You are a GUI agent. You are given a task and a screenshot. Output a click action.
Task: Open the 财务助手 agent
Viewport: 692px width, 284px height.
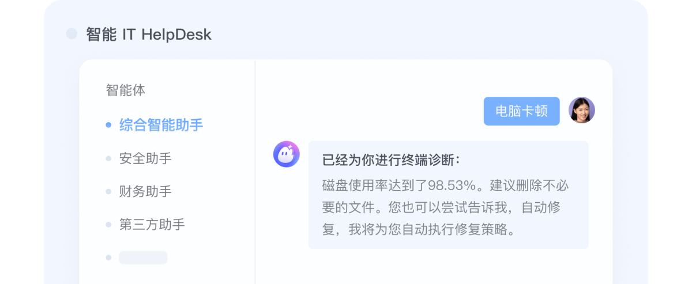[145, 191]
